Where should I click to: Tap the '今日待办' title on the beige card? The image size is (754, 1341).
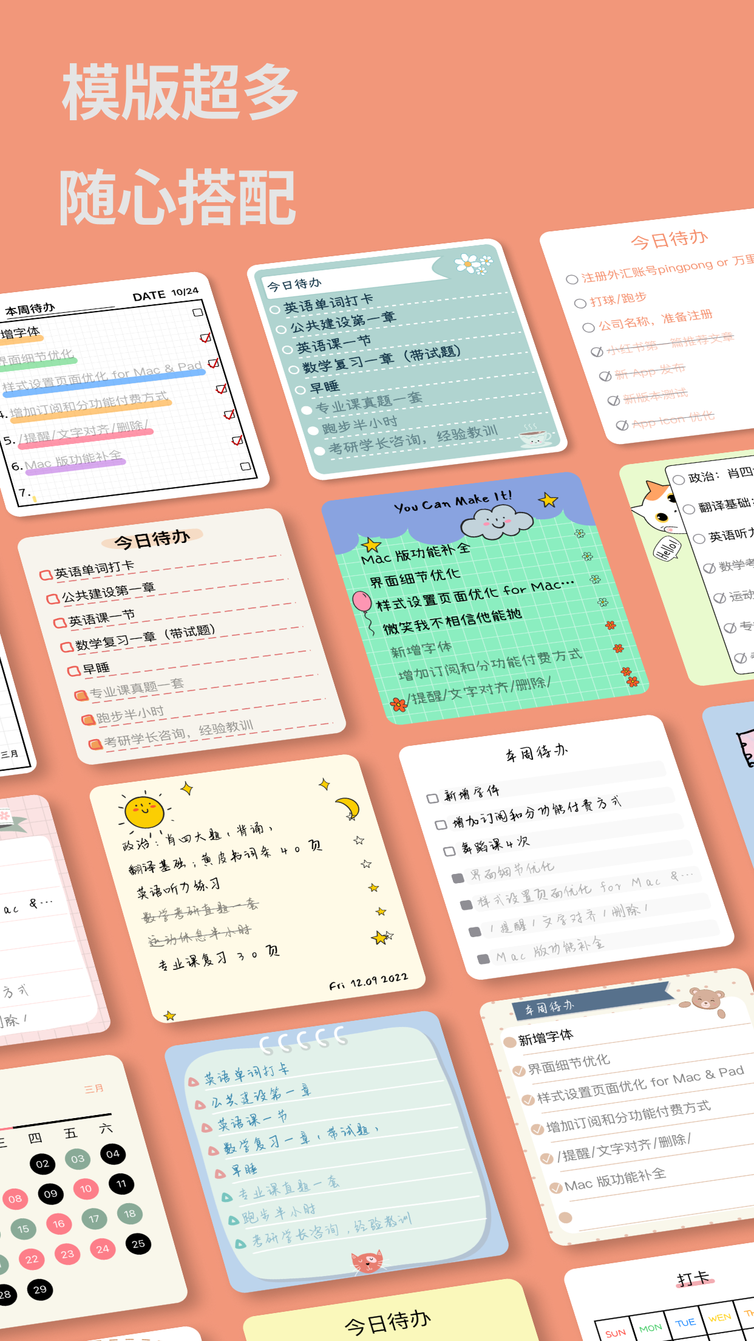point(152,539)
